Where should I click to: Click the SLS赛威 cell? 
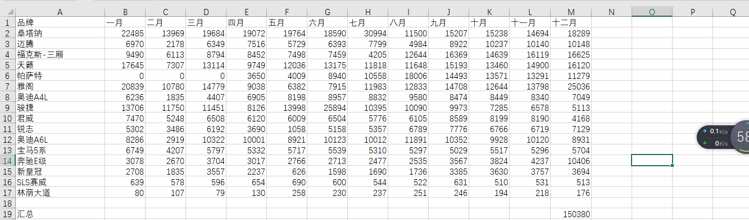click(x=60, y=182)
